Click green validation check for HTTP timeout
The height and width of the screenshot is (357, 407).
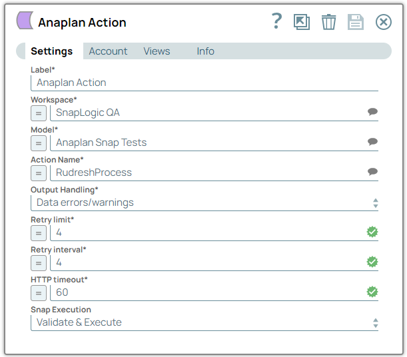pos(372,292)
